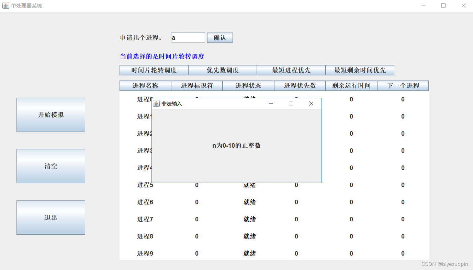Choose 最短进程优先 scheduling button
The height and width of the screenshot is (270, 473).
pos(291,70)
